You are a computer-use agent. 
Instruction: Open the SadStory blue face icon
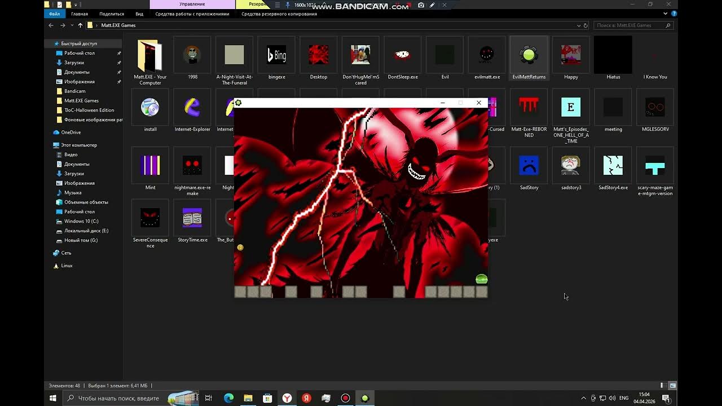point(529,166)
